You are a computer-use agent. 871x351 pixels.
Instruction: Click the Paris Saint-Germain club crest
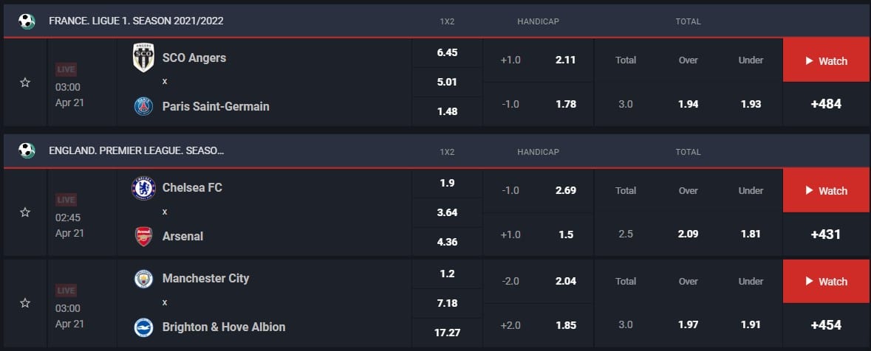[143, 106]
